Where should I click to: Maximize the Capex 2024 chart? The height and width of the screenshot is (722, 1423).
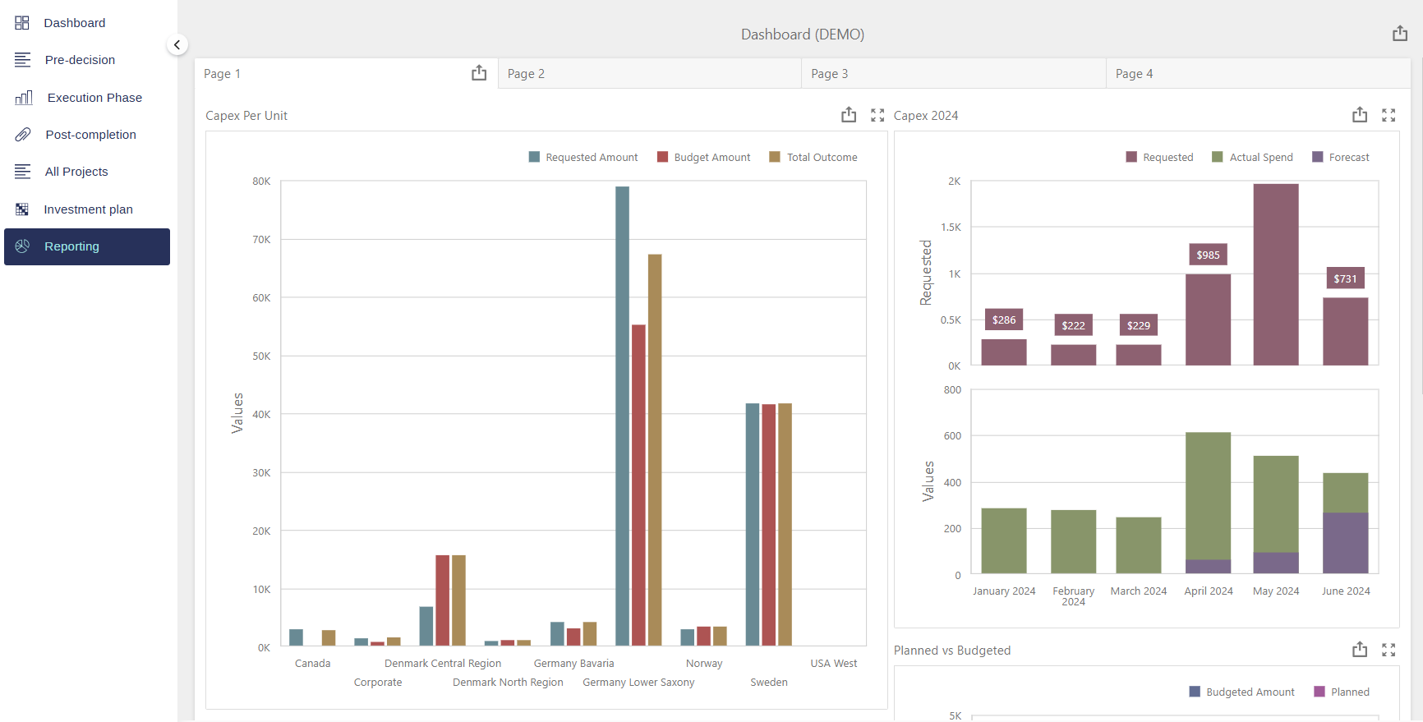[x=1388, y=115]
